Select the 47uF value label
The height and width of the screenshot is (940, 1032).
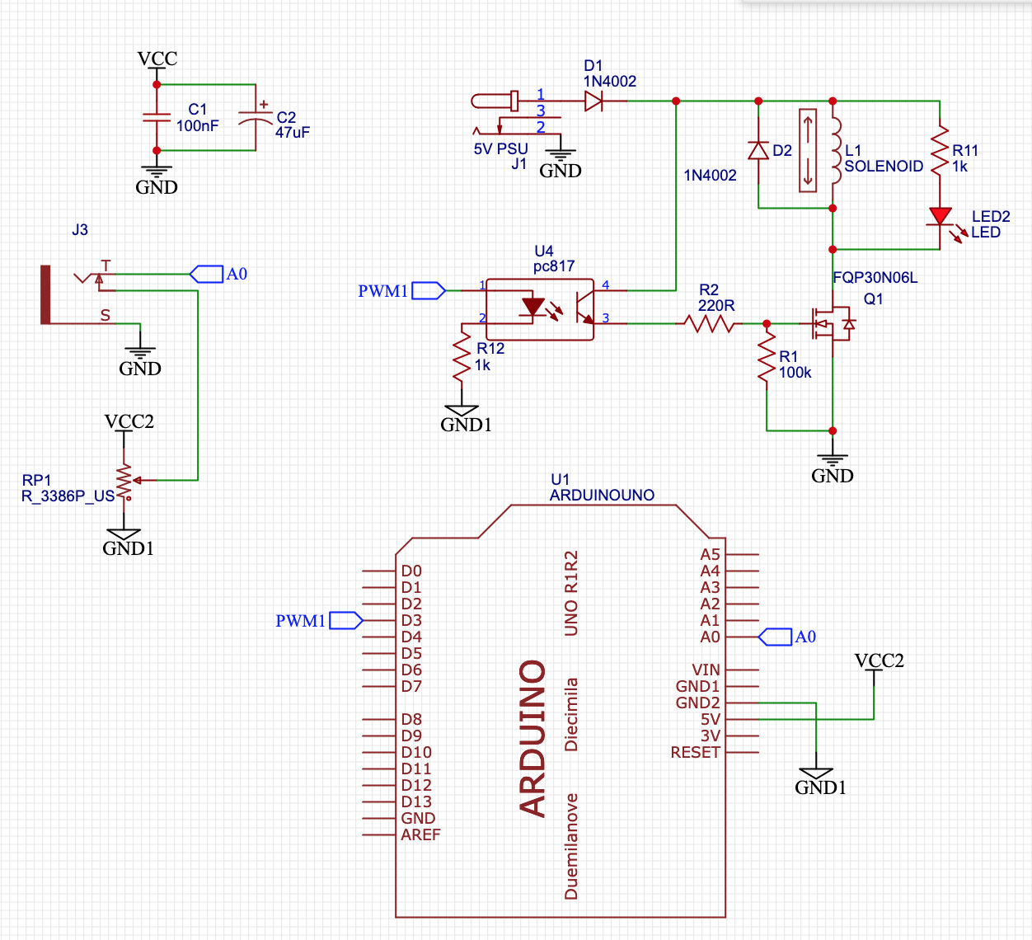pyautogui.click(x=293, y=132)
